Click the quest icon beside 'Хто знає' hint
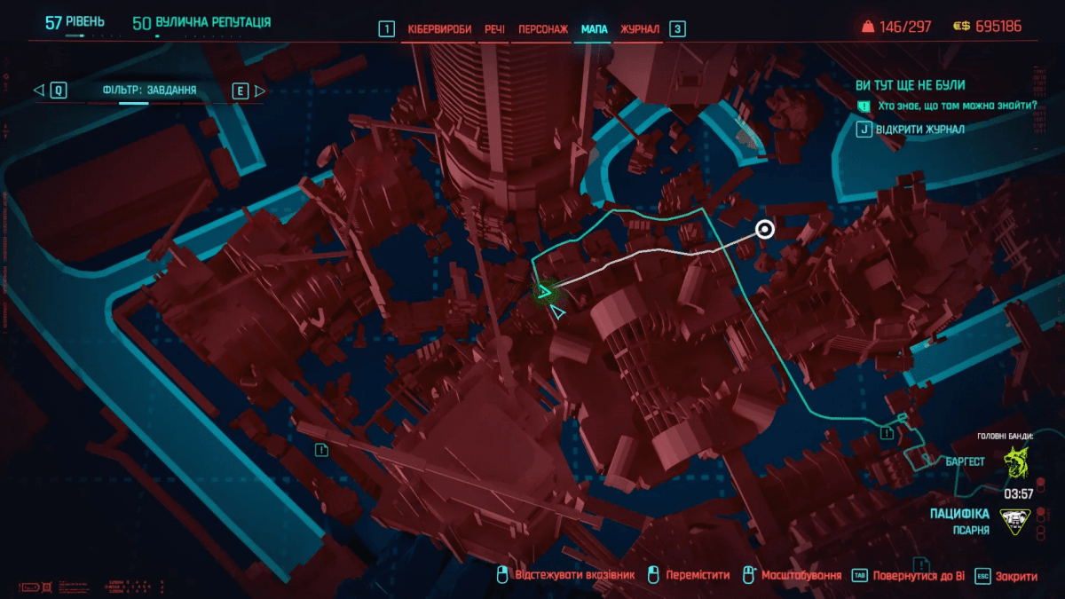The width and height of the screenshot is (1065, 599). pyautogui.click(x=864, y=106)
